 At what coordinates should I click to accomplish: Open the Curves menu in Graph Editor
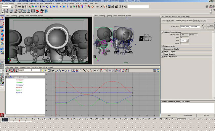click(23, 67)
